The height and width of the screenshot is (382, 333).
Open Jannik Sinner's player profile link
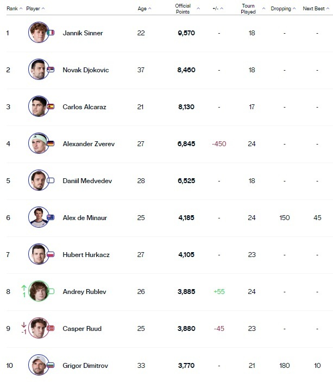[x=83, y=33]
